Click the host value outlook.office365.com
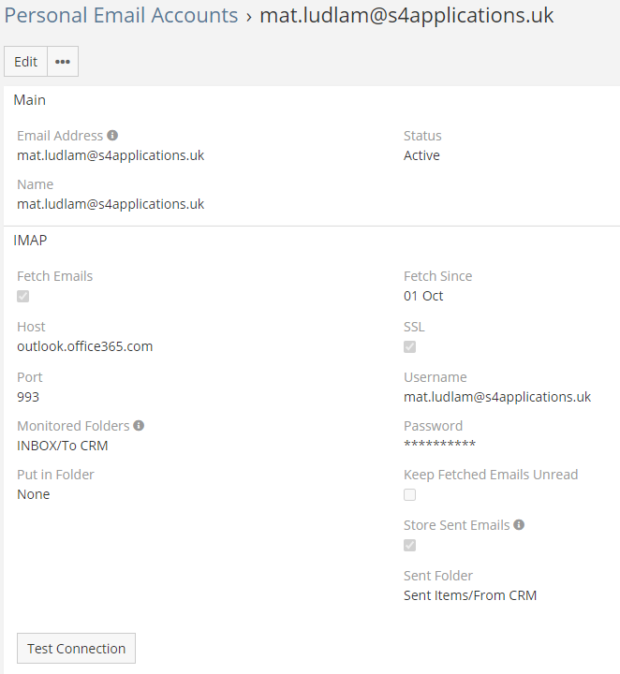The width and height of the screenshot is (620, 674). (85, 346)
